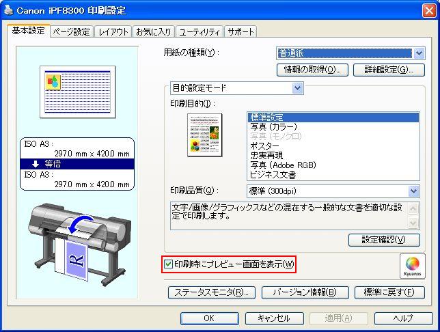Open the ユーティリティ tab

pyautogui.click(x=200, y=31)
